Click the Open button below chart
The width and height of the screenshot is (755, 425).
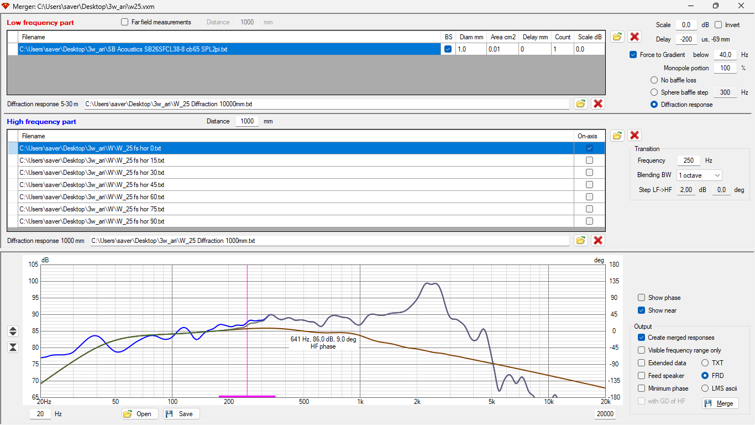pyautogui.click(x=140, y=414)
